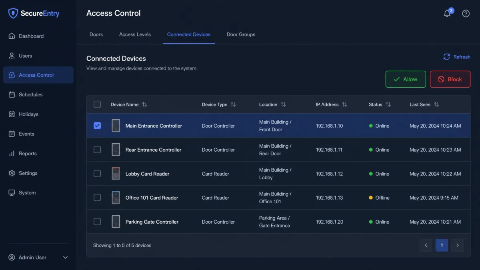Click IP address 192.168.1.11
This screenshot has width=480, height=270.
tap(329, 150)
